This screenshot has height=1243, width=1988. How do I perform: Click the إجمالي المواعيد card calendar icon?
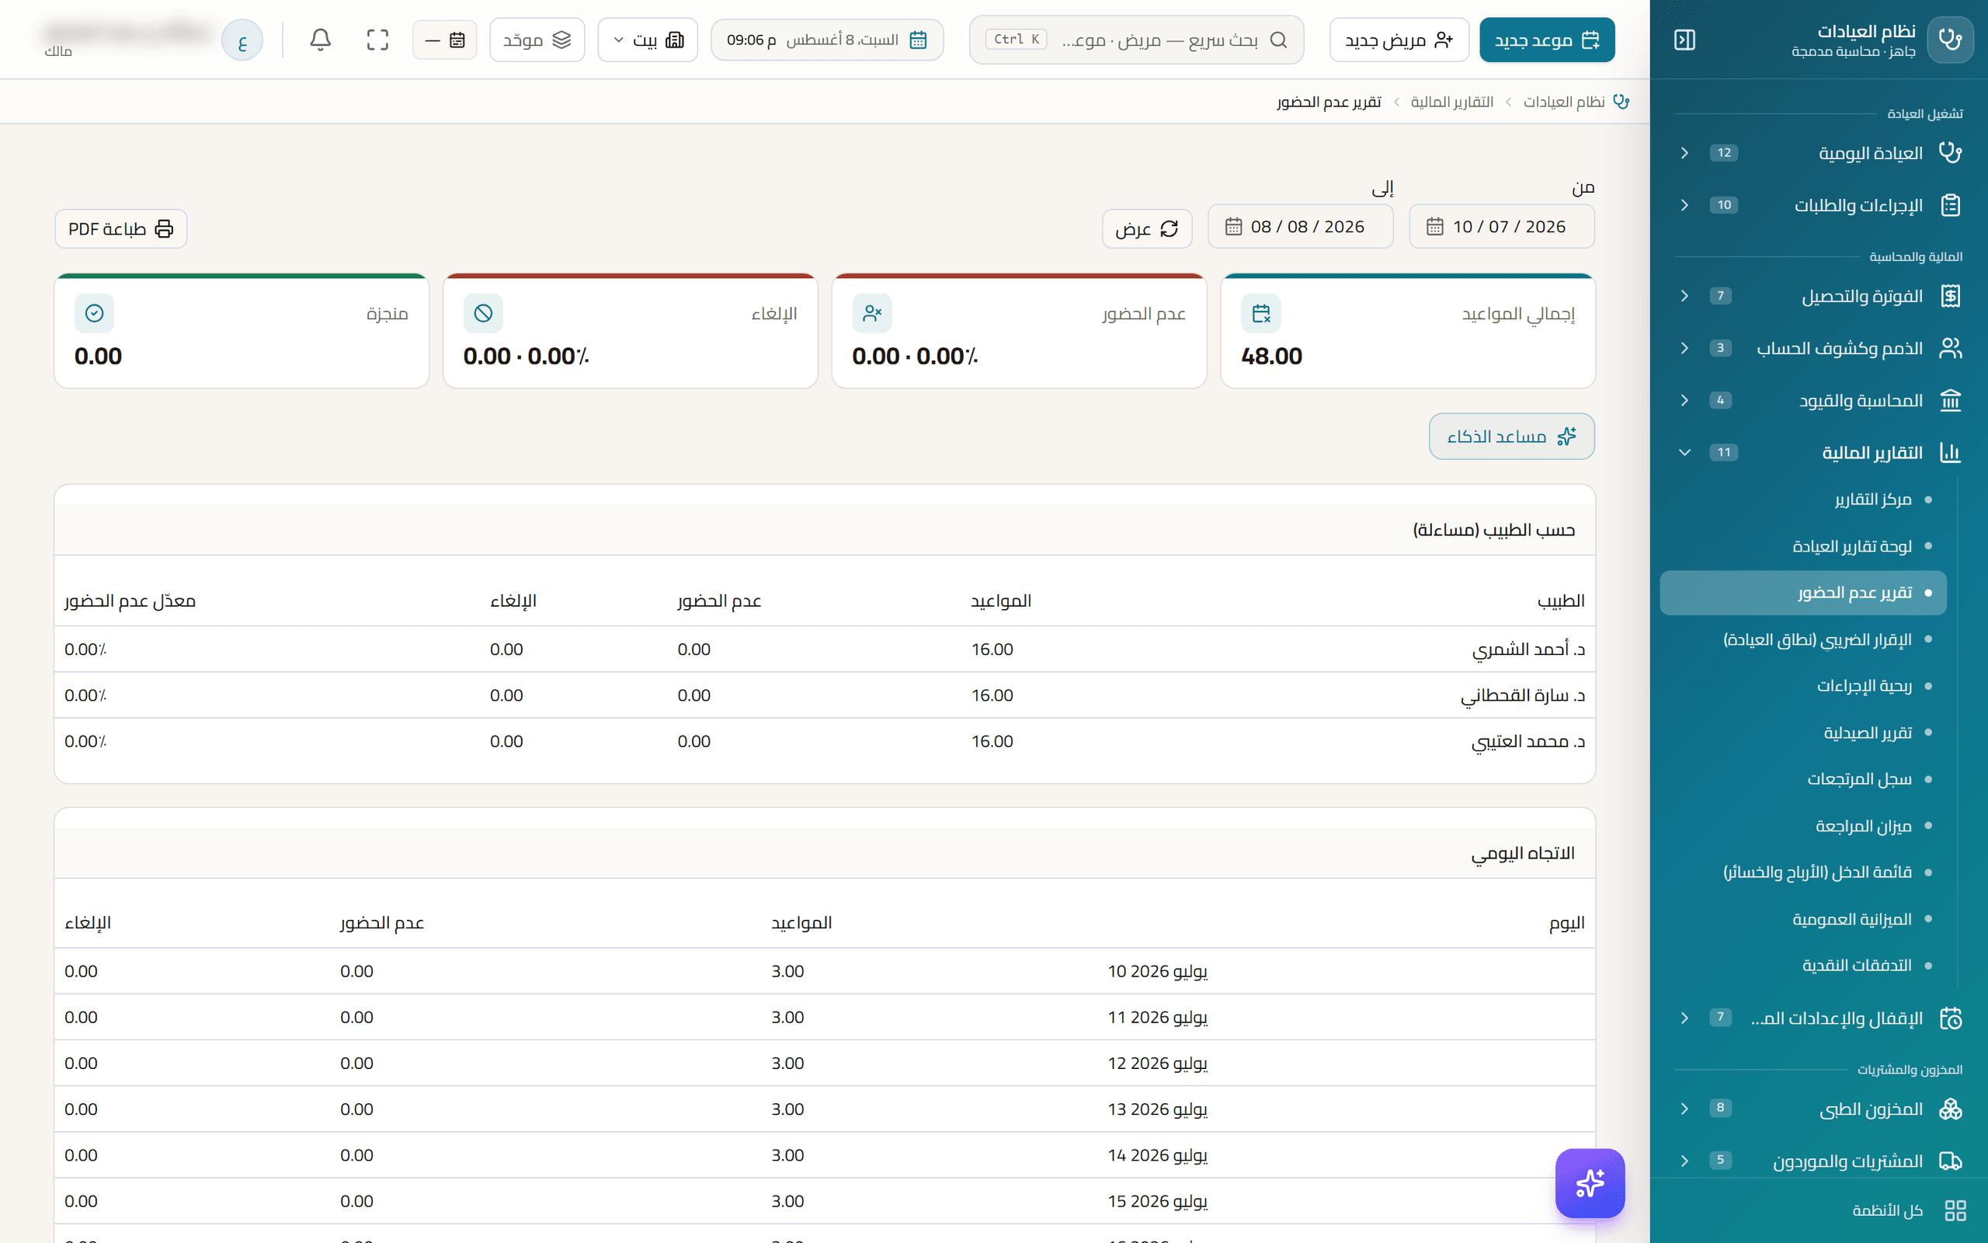click(1261, 313)
